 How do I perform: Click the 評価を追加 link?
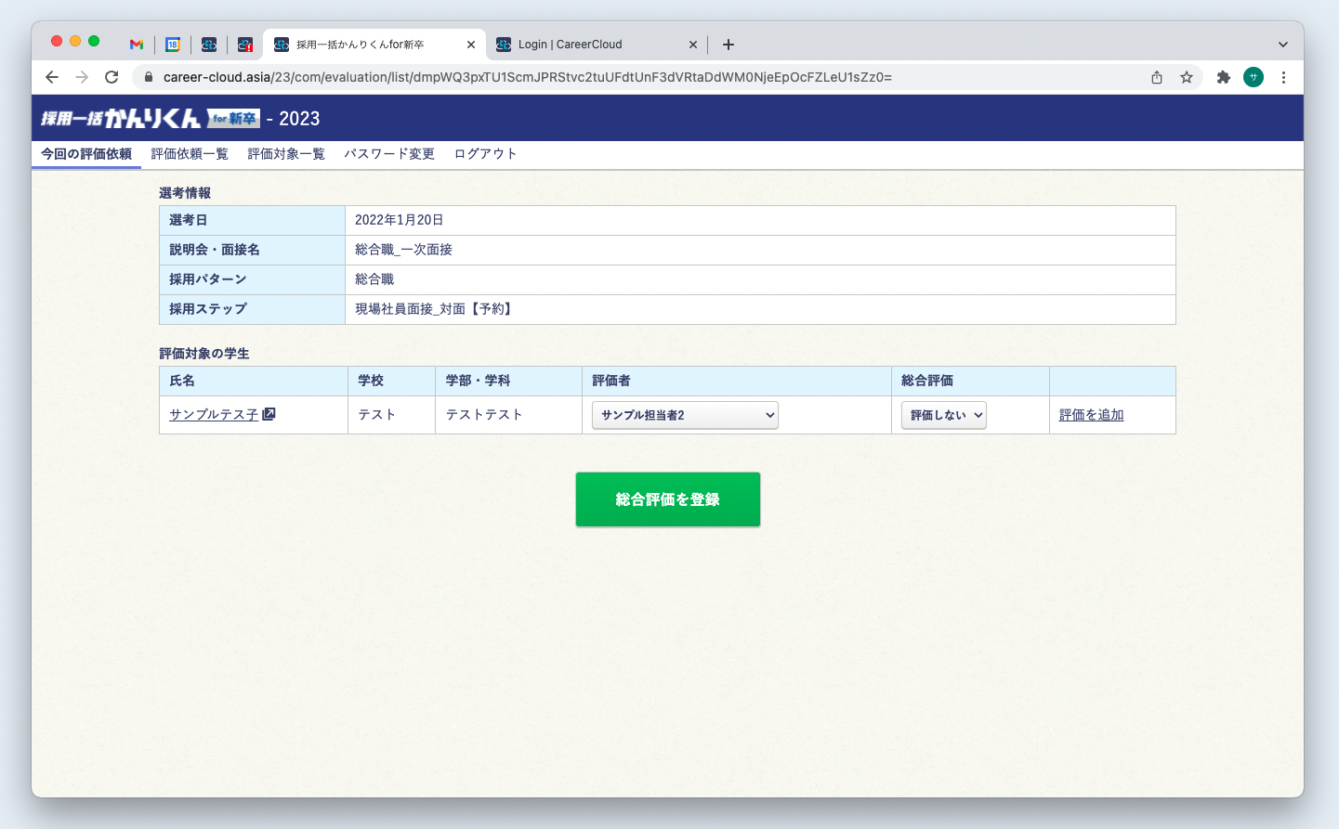[1091, 415]
